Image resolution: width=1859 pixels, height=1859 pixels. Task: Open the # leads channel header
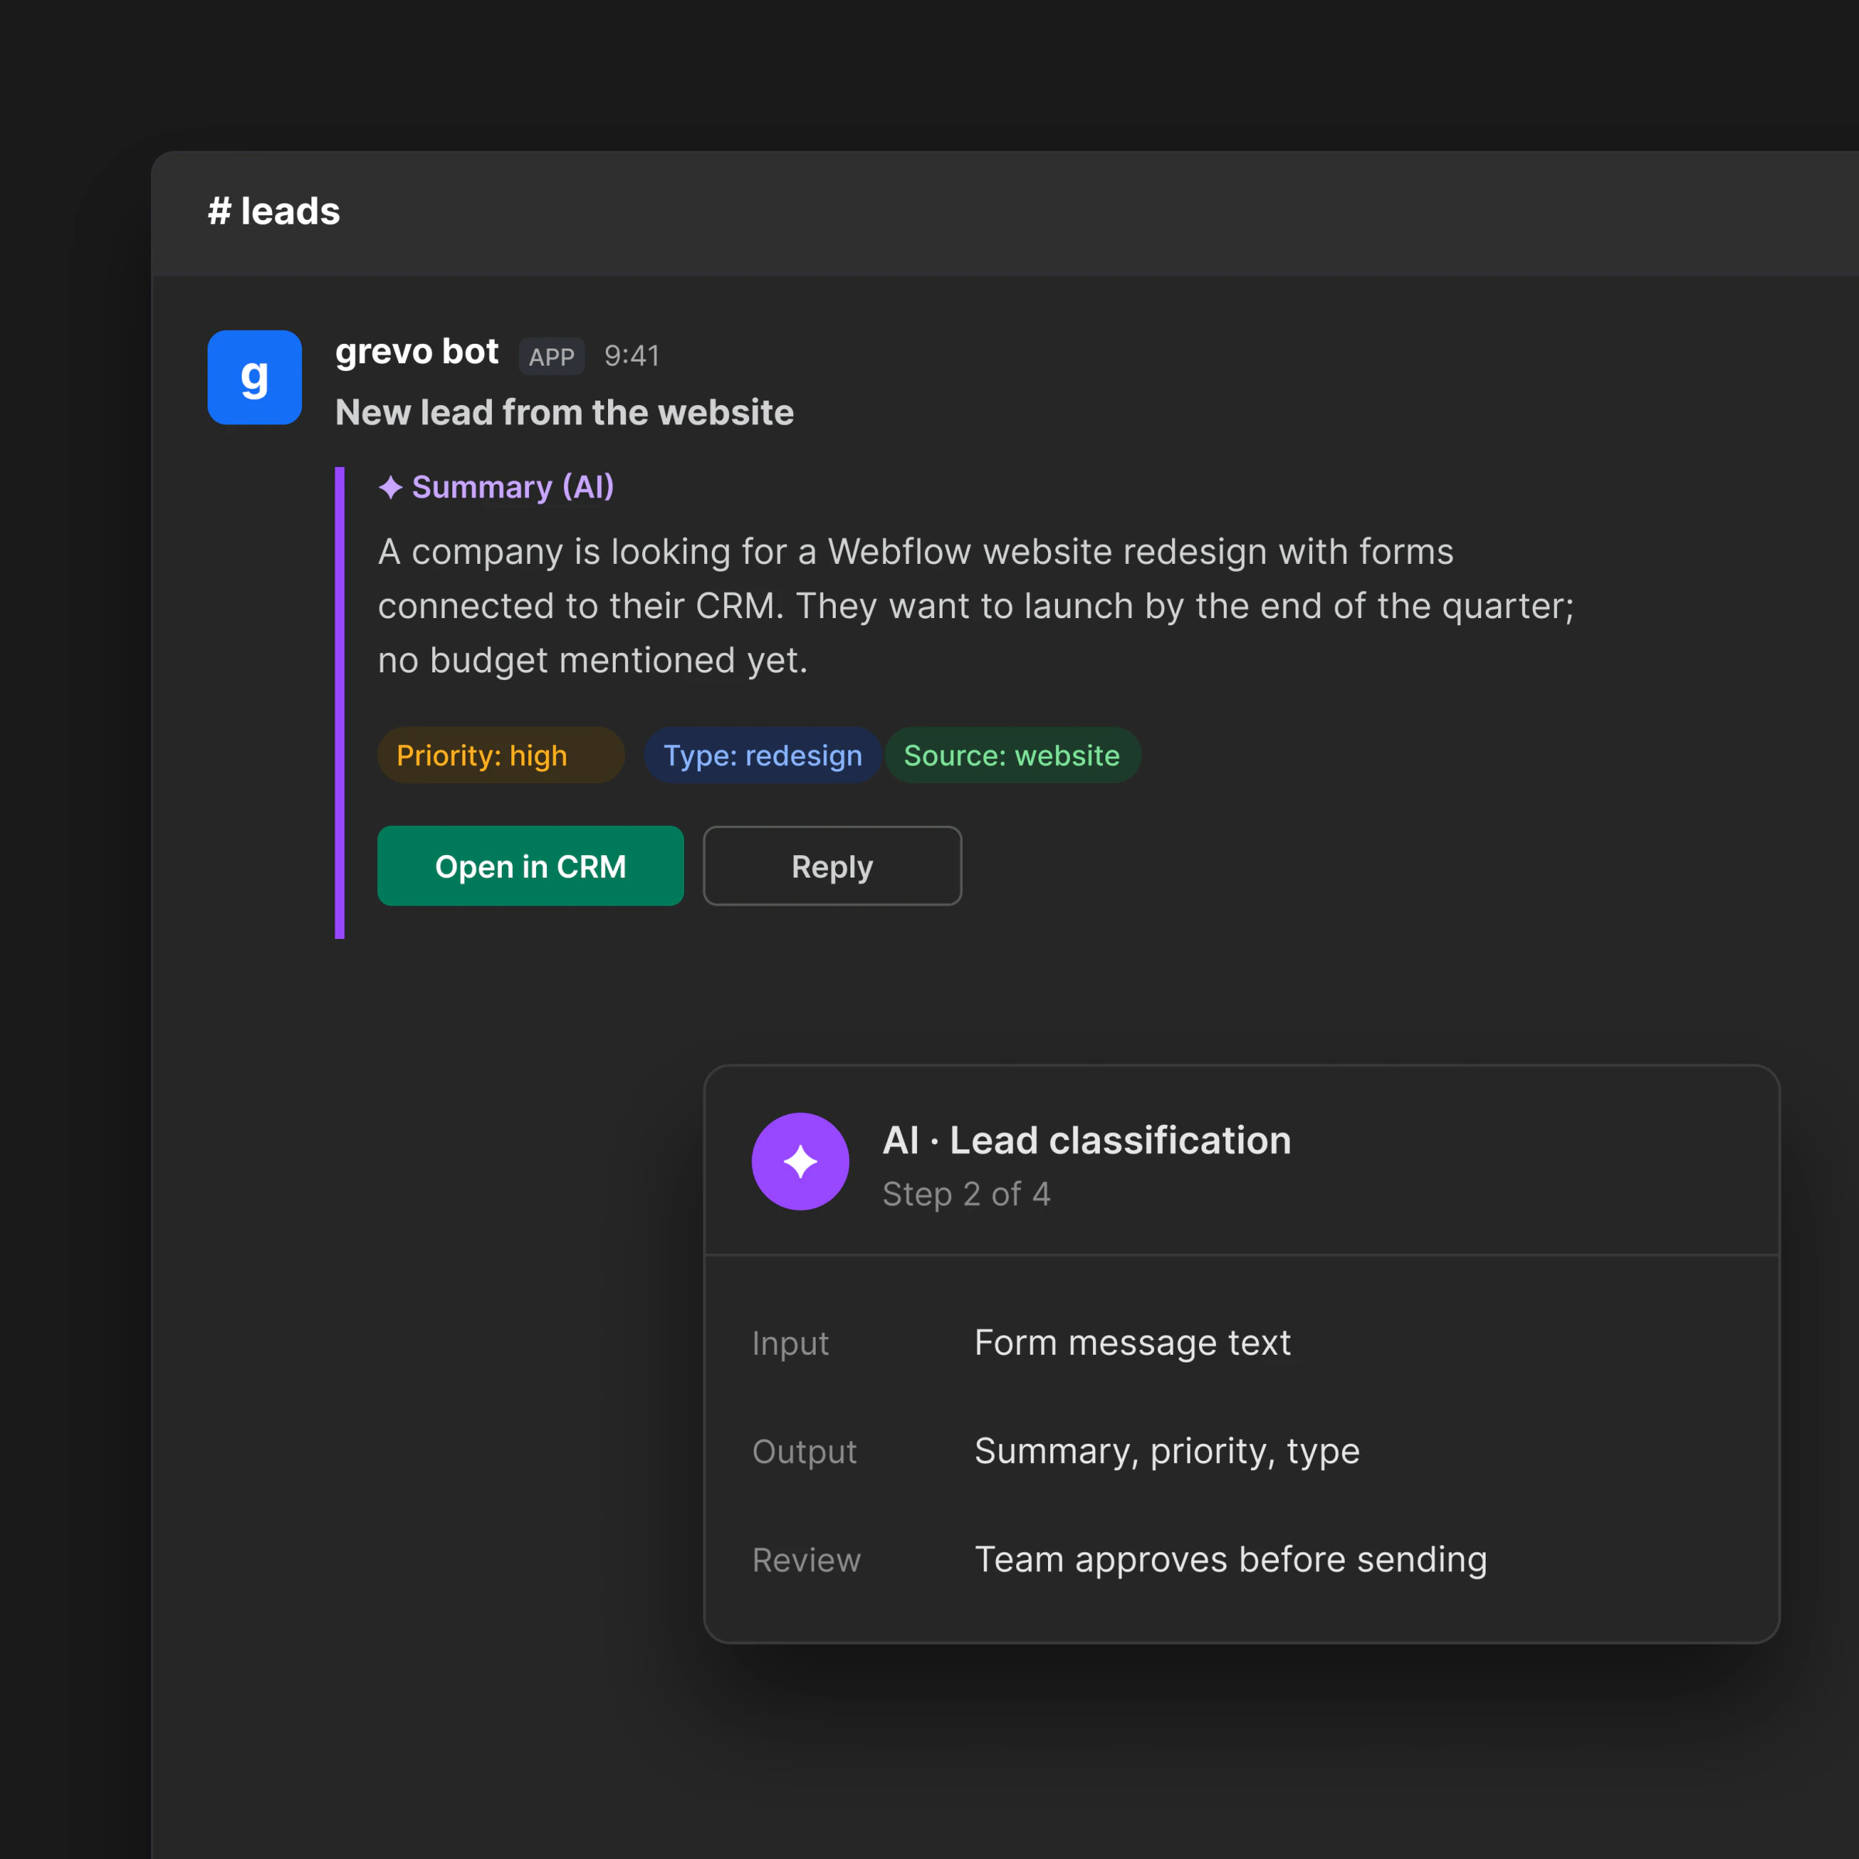(x=274, y=211)
